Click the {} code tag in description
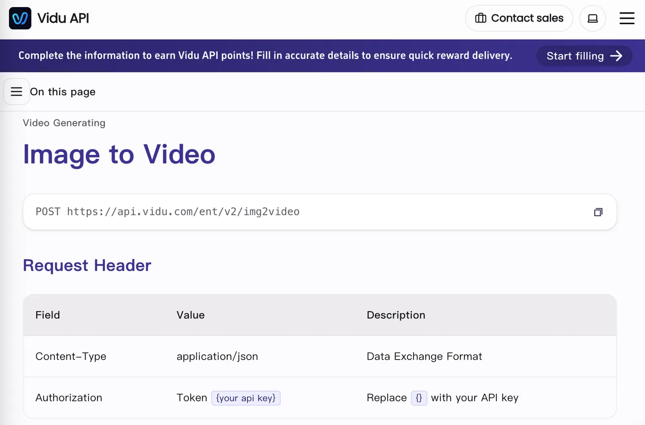This screenshot has width=645, height=425. (419, 398)
